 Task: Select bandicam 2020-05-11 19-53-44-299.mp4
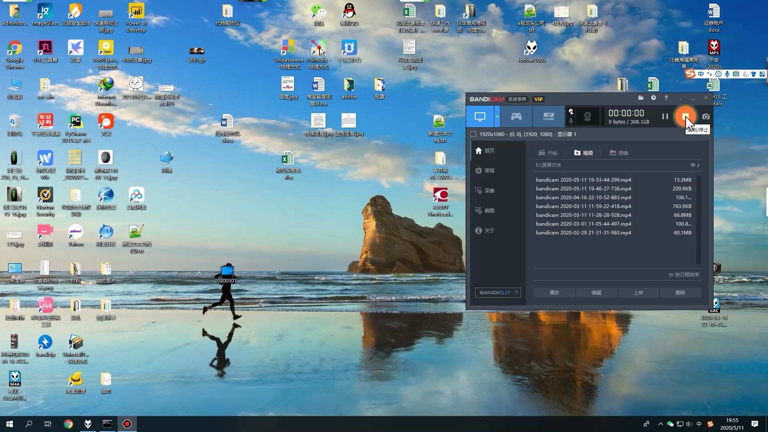[x=614, y=180]
